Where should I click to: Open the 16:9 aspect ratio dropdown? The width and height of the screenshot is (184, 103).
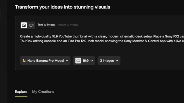pyautogui.click(x=84, y=61)
